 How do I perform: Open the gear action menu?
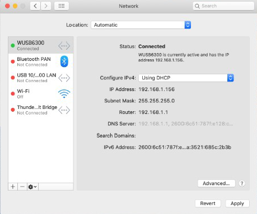pos(32,187)
